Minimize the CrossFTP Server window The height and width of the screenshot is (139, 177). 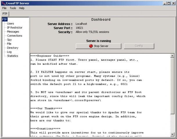pos(165,3)
